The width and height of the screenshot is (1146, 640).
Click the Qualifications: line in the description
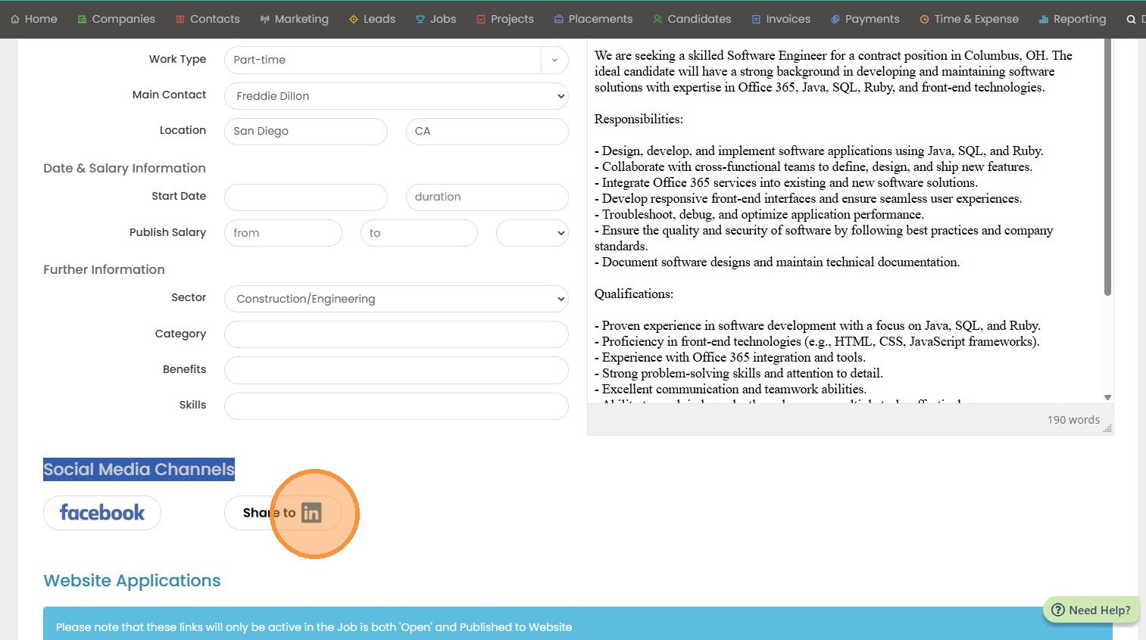click(634, 294)
